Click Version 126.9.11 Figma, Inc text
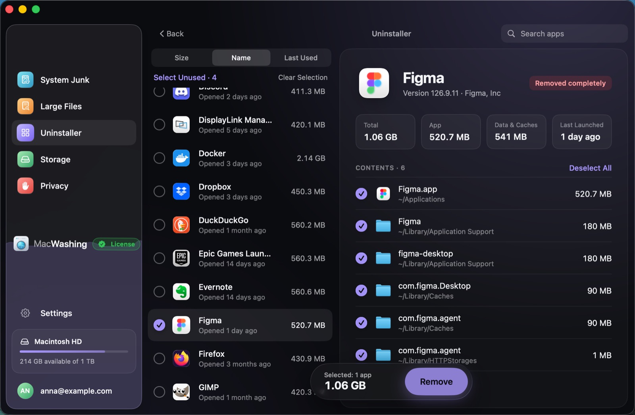 tap(452, 93)
